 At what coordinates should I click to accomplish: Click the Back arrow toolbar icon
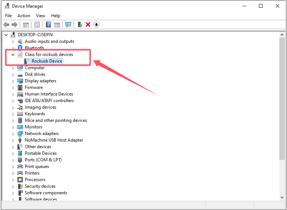point(6,25)
